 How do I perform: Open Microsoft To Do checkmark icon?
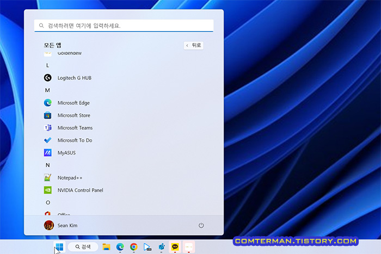(48, 140)
